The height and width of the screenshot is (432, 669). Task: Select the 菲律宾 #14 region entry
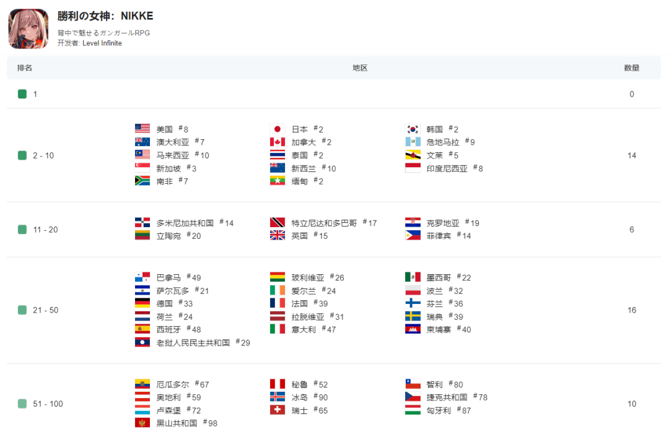(x=440, y=236)
